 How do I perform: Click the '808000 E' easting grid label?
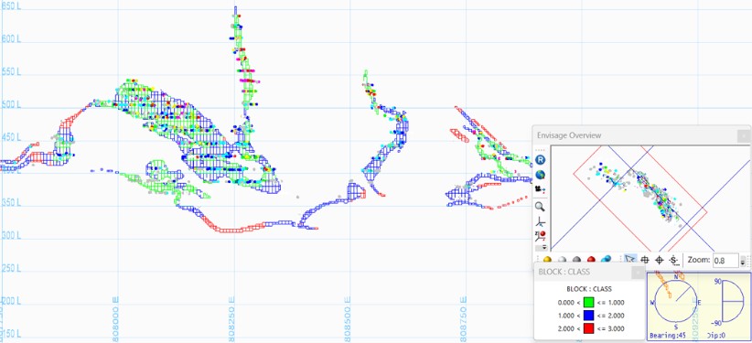point(115,320)
